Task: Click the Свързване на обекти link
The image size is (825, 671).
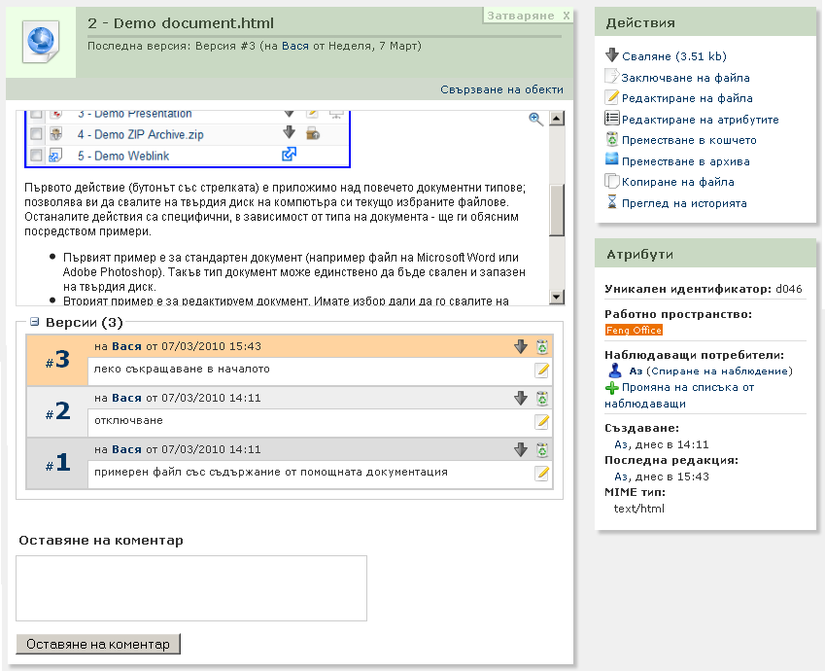Action: [x=501, y=89]
